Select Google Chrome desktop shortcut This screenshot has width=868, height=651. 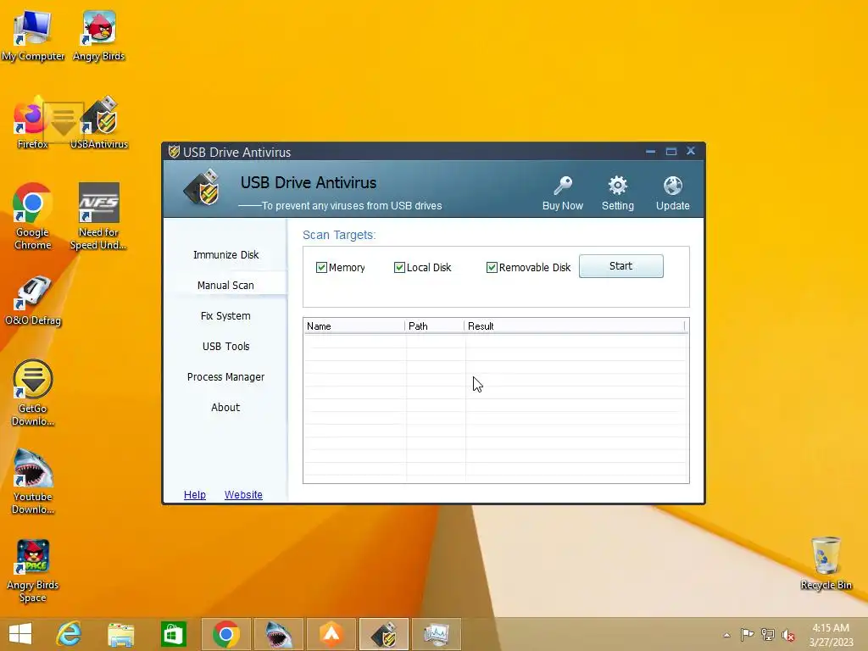(x=33, y=216)
